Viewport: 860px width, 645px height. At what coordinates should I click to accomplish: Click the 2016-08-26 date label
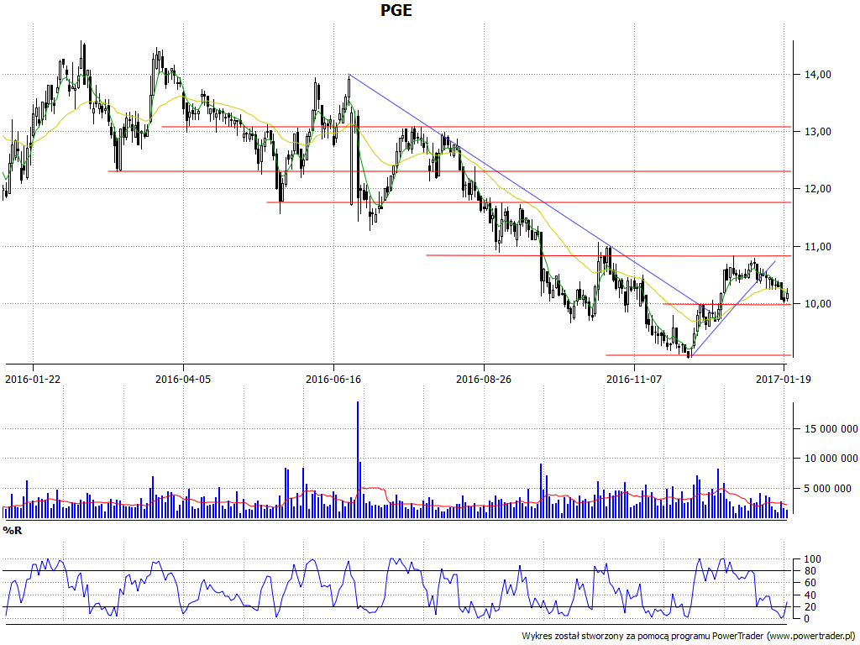point(483,379)
